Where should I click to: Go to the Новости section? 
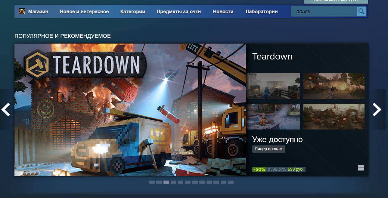click(223, 12)
